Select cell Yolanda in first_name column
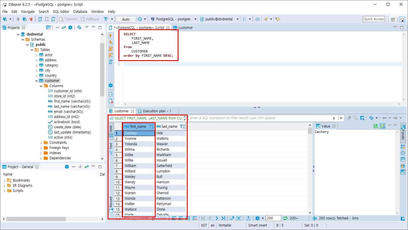 pos(139,144)
